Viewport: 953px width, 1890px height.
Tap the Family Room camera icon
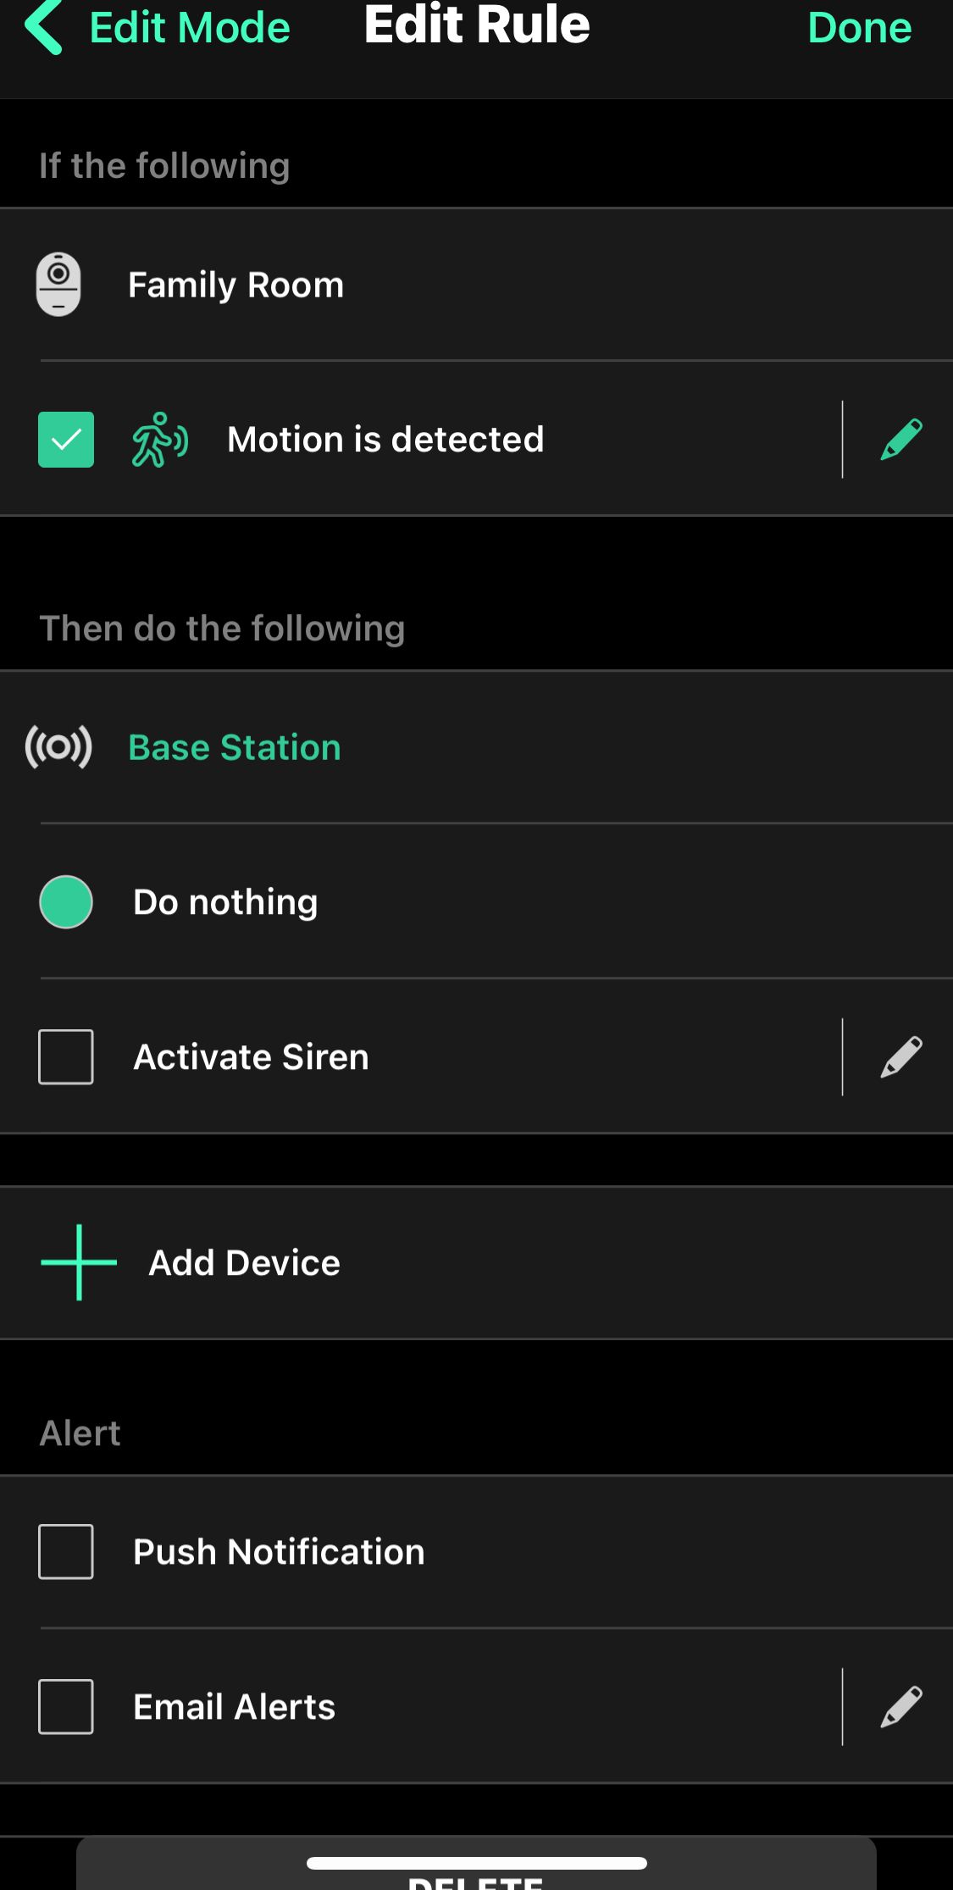click(x=58, y=285)
